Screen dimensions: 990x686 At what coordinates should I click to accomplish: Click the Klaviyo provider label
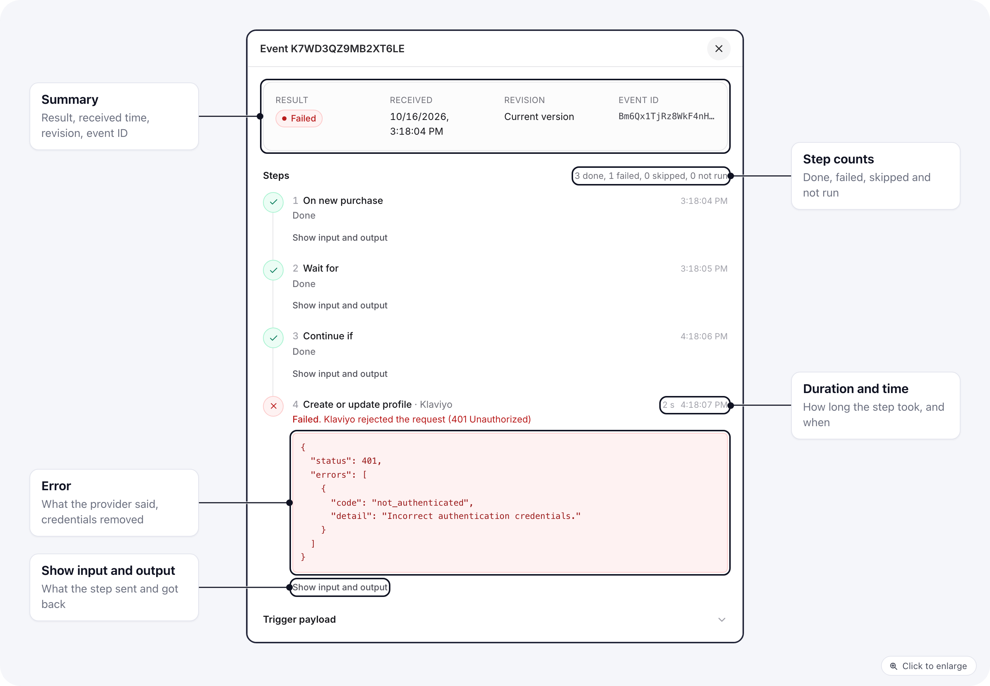pos(436,404)
